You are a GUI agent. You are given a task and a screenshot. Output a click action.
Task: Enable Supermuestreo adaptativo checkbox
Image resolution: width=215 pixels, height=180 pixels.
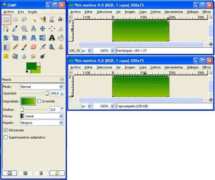tap(6, 137)
